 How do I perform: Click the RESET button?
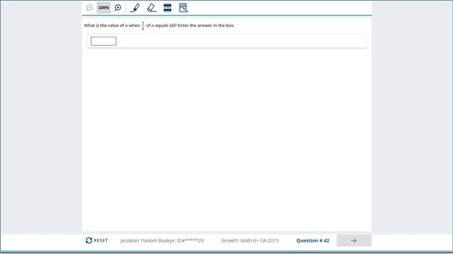click(x=97, y=240)
